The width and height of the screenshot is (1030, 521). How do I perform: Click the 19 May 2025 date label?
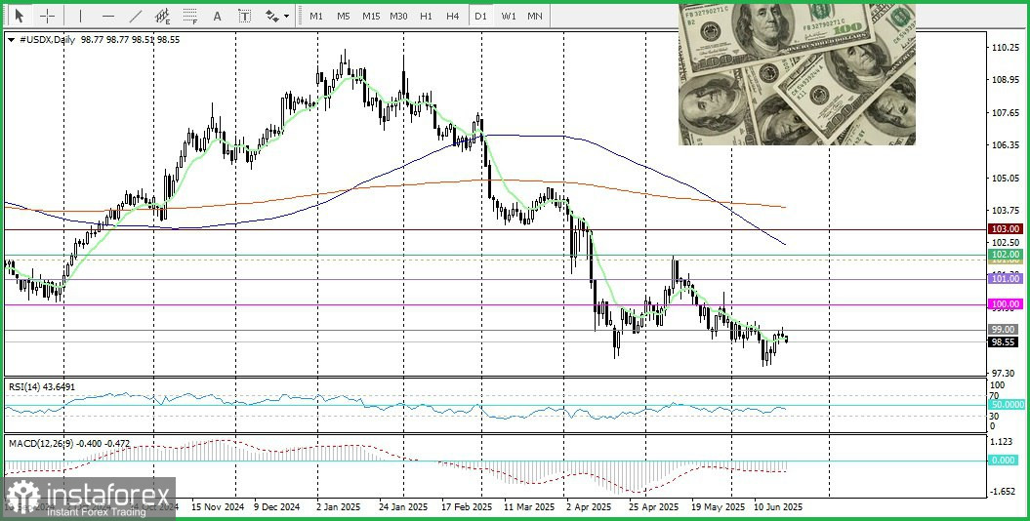tap(718, 507)
